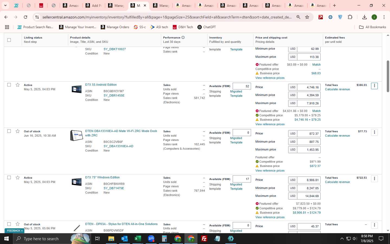Click Match next to $4,631.86 featured offer
The width and height of the screenshot is (390, 244).
316,111
